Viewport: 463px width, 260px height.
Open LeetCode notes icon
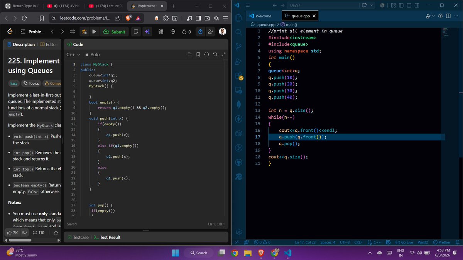(x=136, y=32)
